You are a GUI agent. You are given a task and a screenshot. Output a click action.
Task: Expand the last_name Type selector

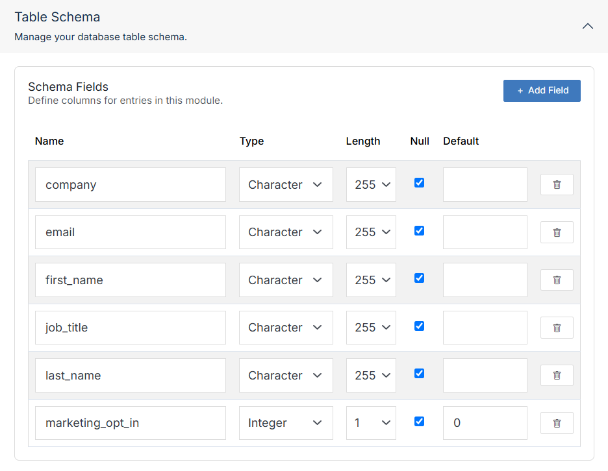click(x=286, y=376)
